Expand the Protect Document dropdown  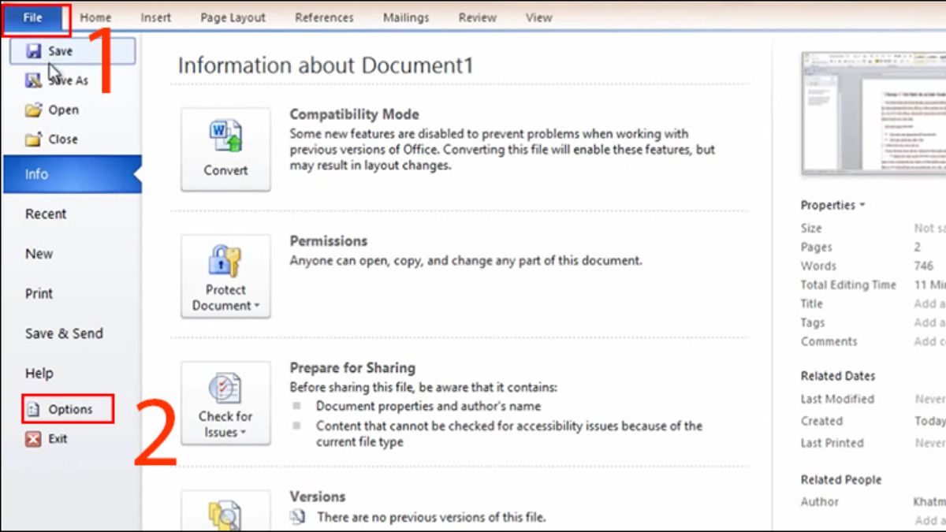(225, 277)
